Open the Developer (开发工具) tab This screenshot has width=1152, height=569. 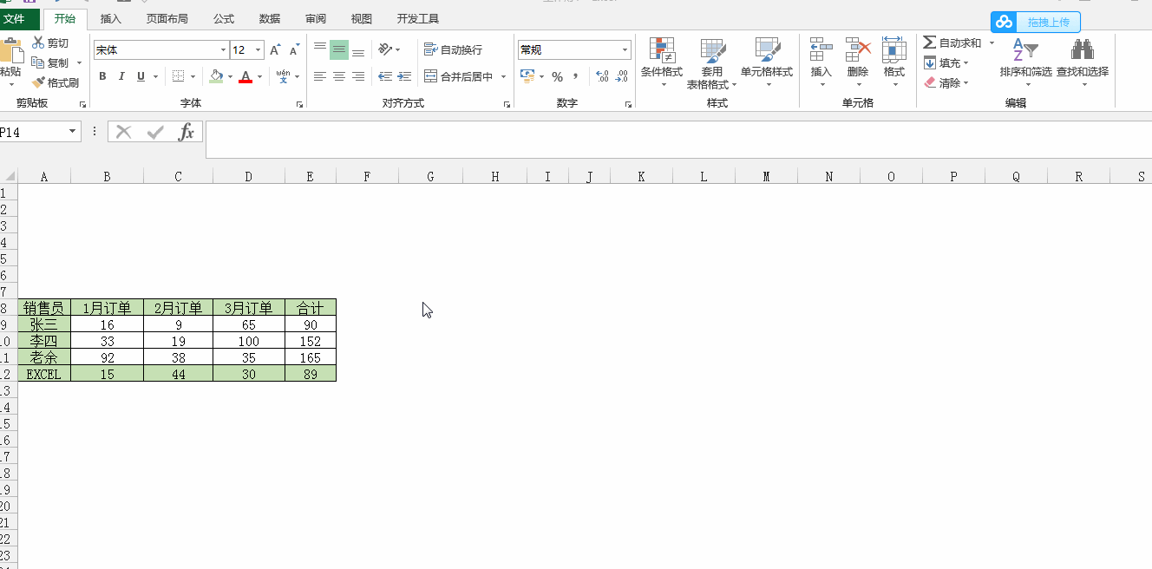[x=417, y=18]
